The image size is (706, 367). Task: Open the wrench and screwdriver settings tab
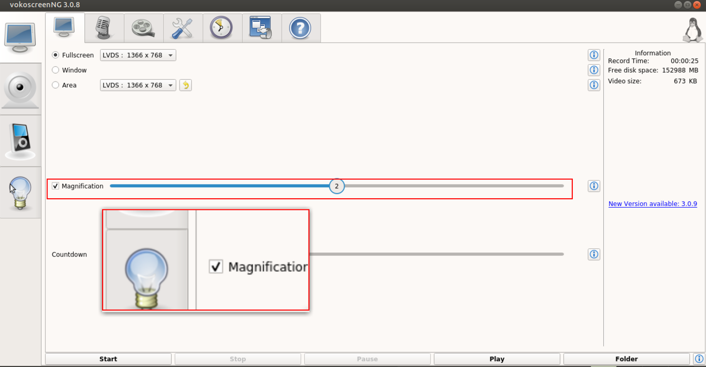[x=183, y=28]
